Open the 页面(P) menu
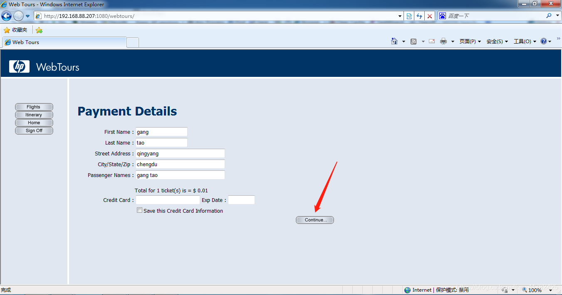This screenshot has width=562, height=295. 470,42
